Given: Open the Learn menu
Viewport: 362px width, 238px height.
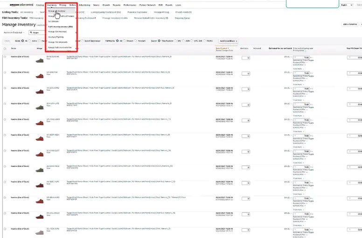Looking at the screenshot, I should (x=178, y=5).
